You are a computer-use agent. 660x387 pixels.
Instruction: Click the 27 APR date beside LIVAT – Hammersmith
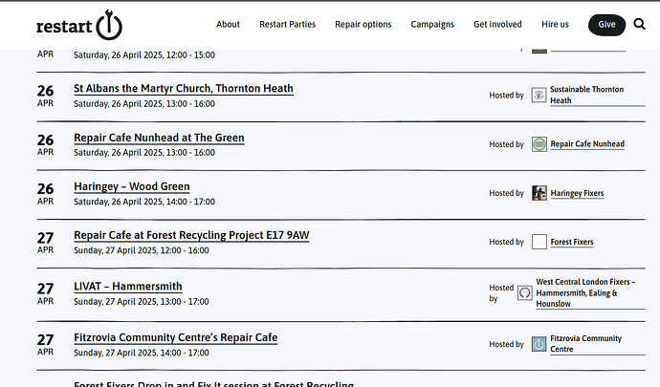pos(45,293)
